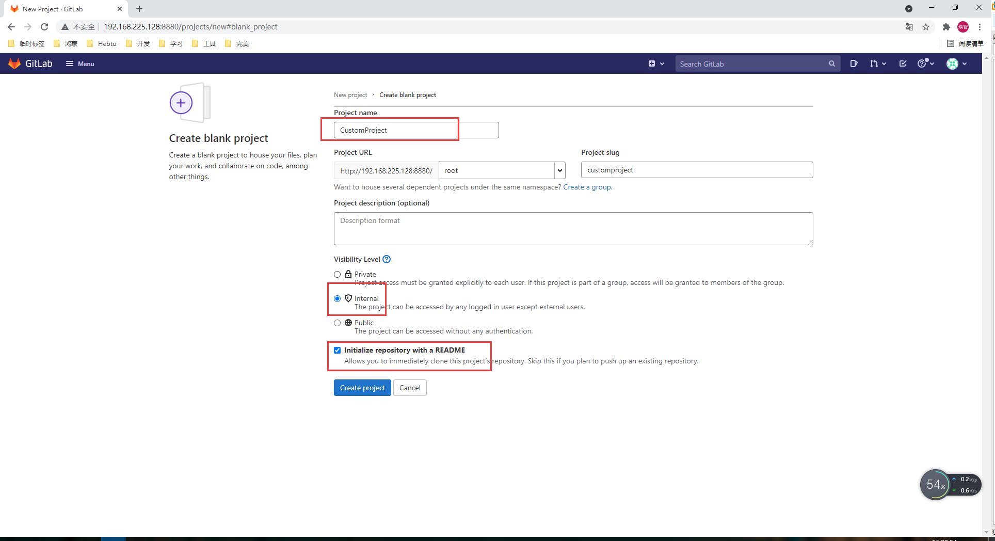995x541 pixels.
Task: Click the search magnifier icon
Action: (831, 64)
